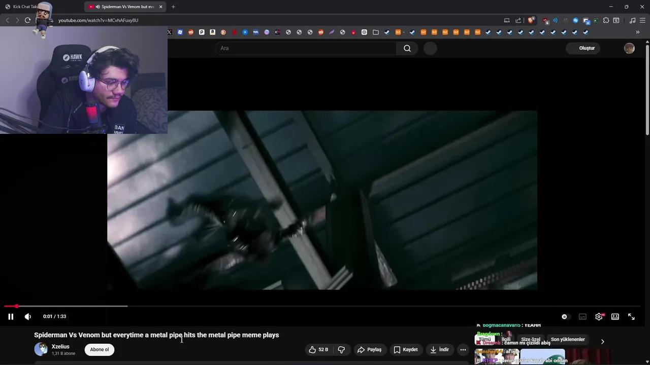Open the extensions puzzle piece icon
The height and width of the screenshot is (365, 650).
(606, 20)
